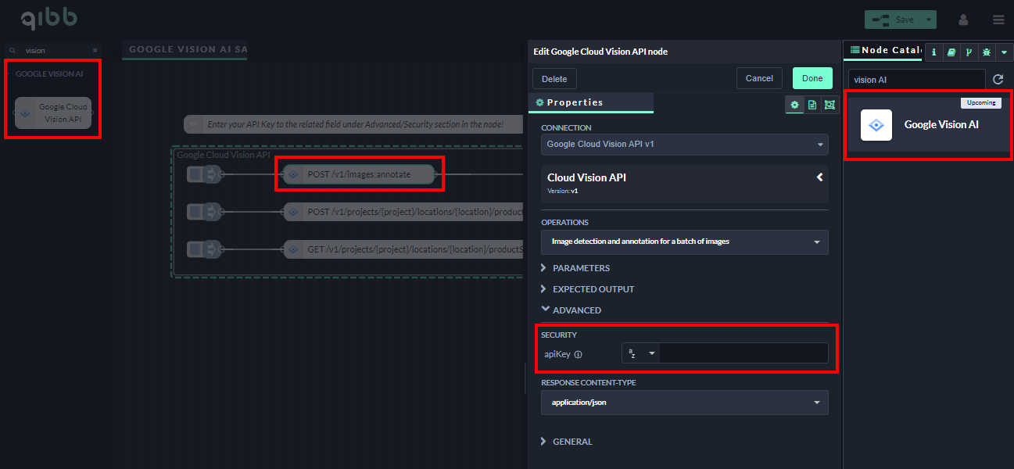Toggle the first inject node button
Image resolution: width=1014 pixels, height=469 pixels.
click(195, 174)
